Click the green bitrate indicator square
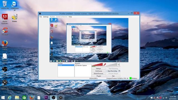Screen dimensions: 178x100 point(130,78)
